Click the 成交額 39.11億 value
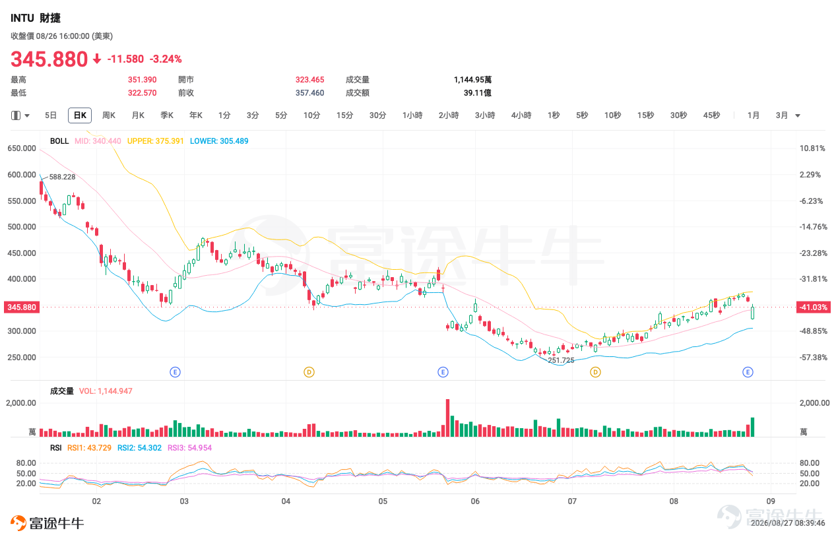The height and width of the screenshot is (541, 836). 478,93
